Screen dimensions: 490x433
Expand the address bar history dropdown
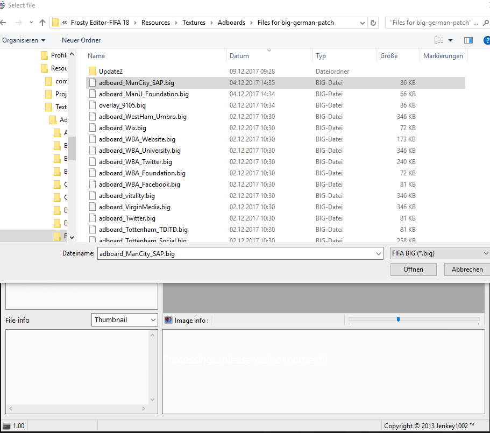(362, 23)
